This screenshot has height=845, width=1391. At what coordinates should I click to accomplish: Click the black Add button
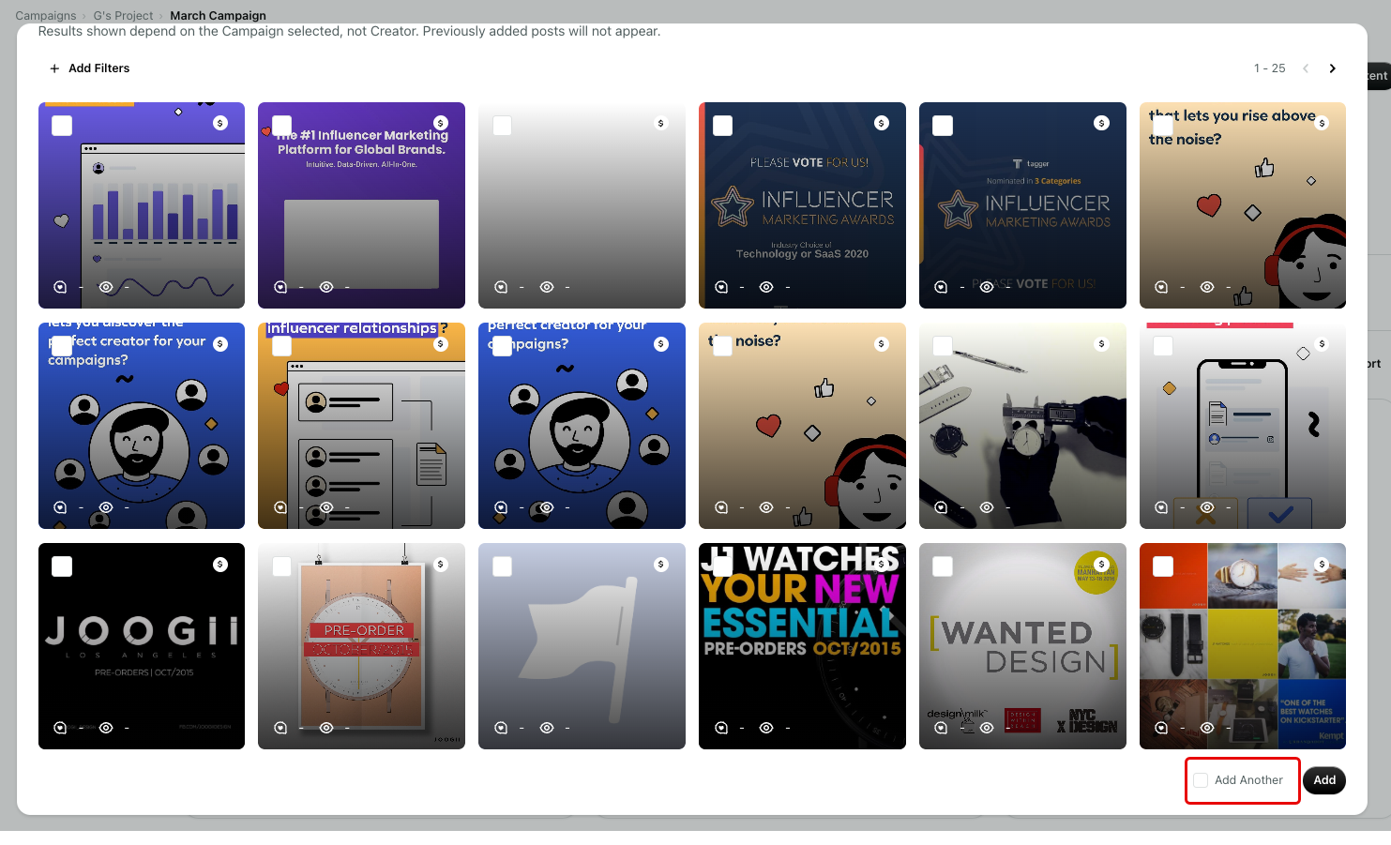pos(1324,780)
